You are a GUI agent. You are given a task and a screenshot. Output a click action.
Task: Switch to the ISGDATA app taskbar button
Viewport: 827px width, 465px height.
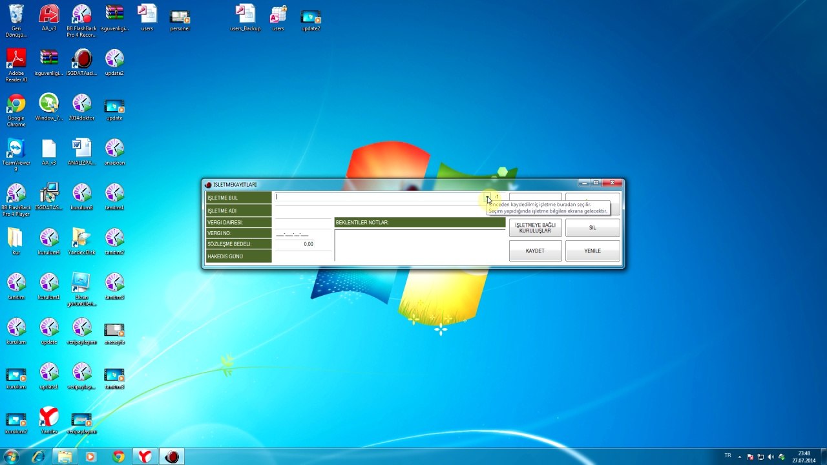click(172, 457)
